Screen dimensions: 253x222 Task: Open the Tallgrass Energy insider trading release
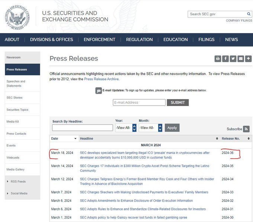(147, 181)
